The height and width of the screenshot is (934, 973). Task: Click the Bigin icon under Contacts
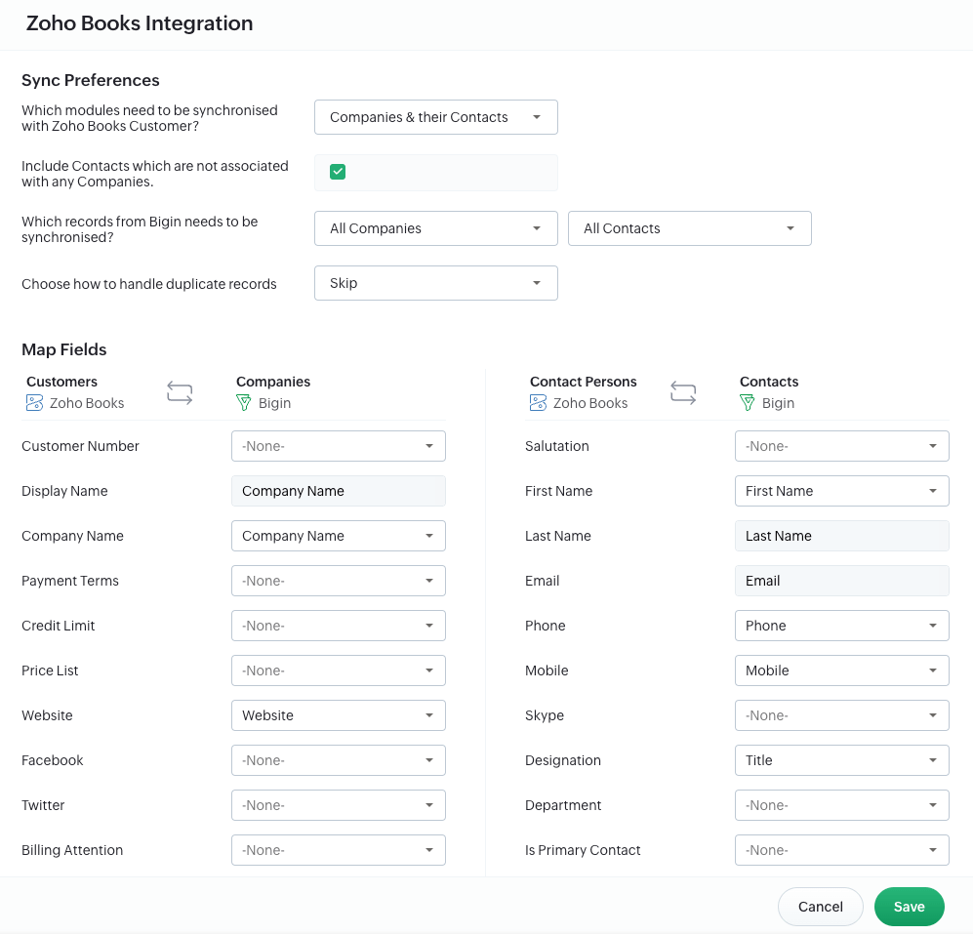[748, 403]
